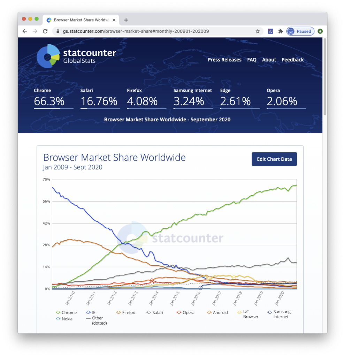Bookmark the page using the star icon
Screen dimensions: 345x357
coord(258,31)
